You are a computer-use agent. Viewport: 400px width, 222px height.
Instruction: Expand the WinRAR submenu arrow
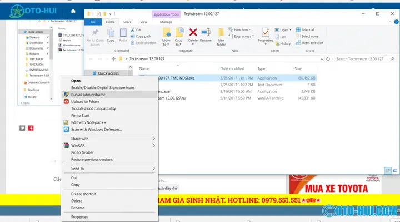pos(153,145)
